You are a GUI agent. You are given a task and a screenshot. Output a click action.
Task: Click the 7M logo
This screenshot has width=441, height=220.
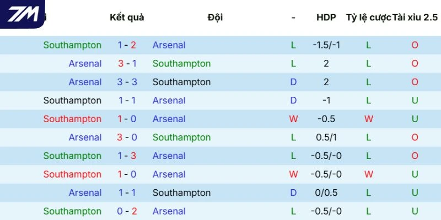[x=22, y=14]
